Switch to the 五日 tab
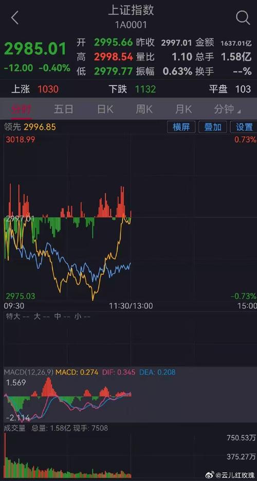Screen dimensions: 257x481 64,109
